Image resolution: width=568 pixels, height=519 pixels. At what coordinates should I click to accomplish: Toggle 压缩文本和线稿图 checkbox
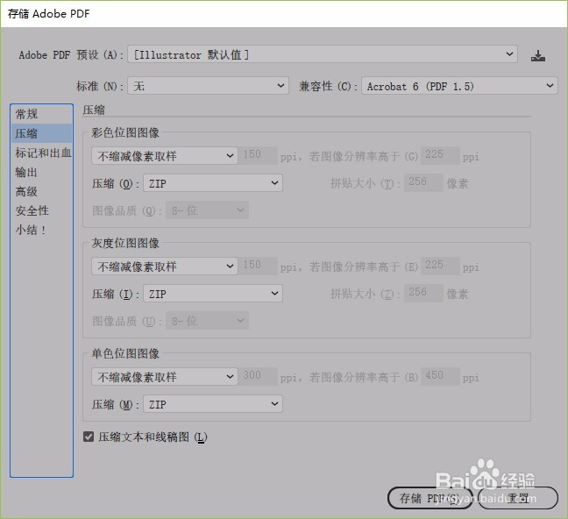point(89,437)
